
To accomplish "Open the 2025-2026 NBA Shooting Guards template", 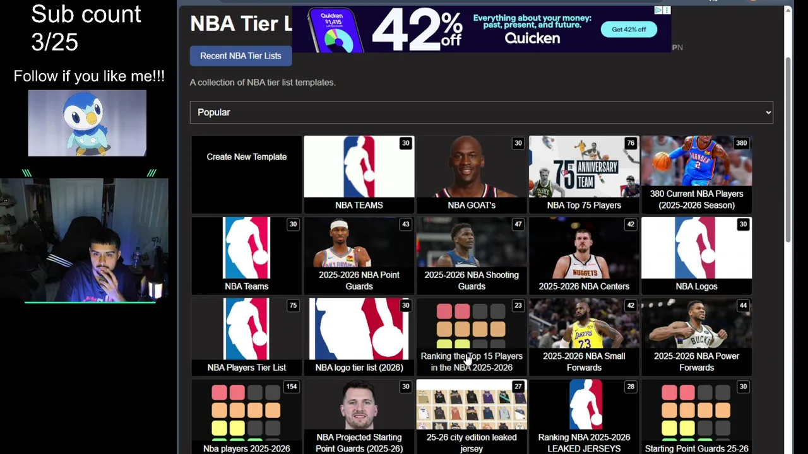I will pos(472,256).
